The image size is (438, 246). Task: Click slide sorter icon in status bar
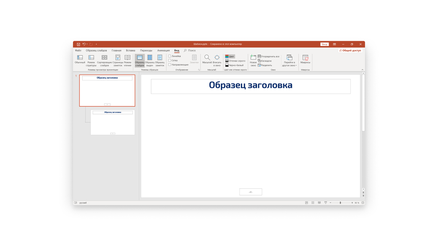click(313, 203)
